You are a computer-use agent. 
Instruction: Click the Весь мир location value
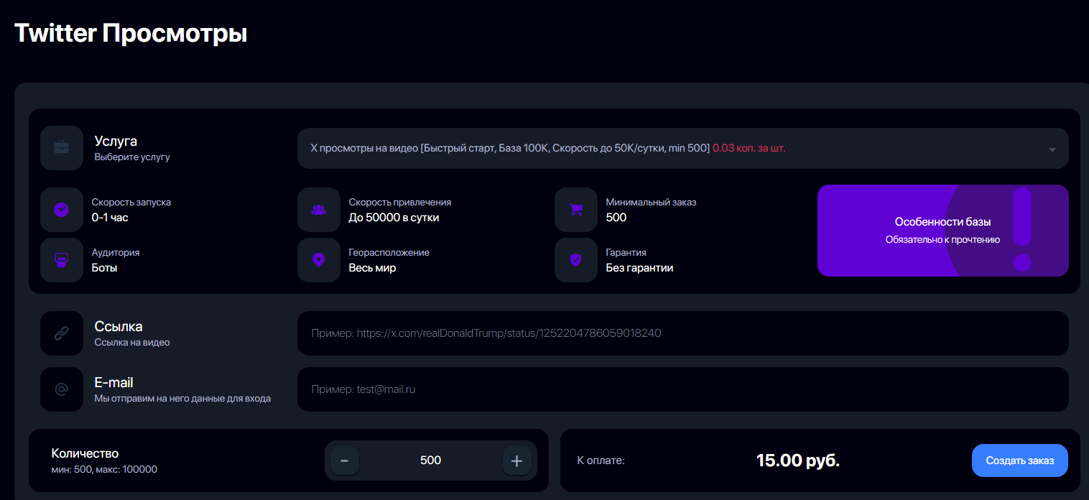372,268
